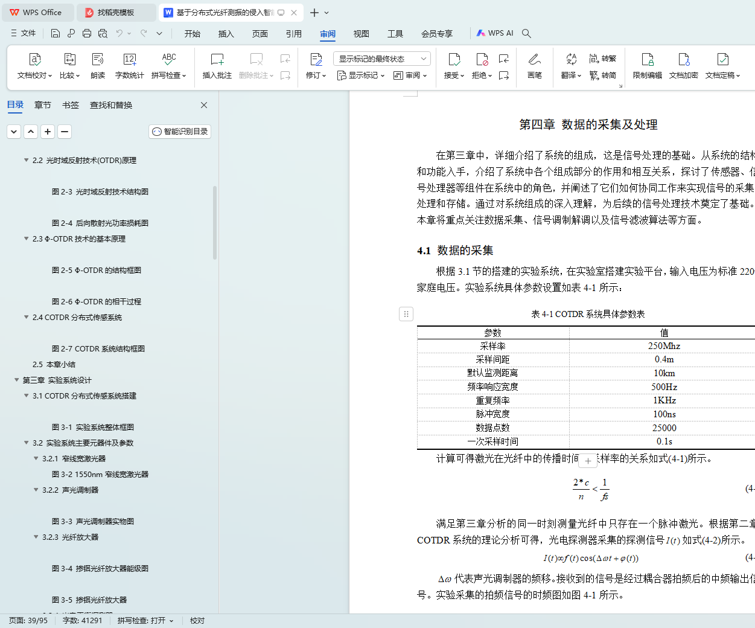This screenshot has height=628, width=755.
Task: Open Print Preview from quick access bar
Action: [103, 33]
